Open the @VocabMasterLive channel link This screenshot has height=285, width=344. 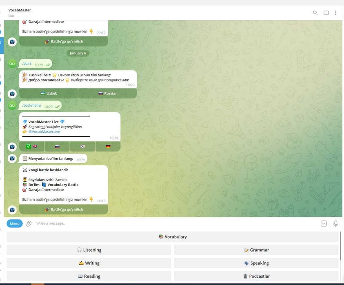tap(44, 132)
